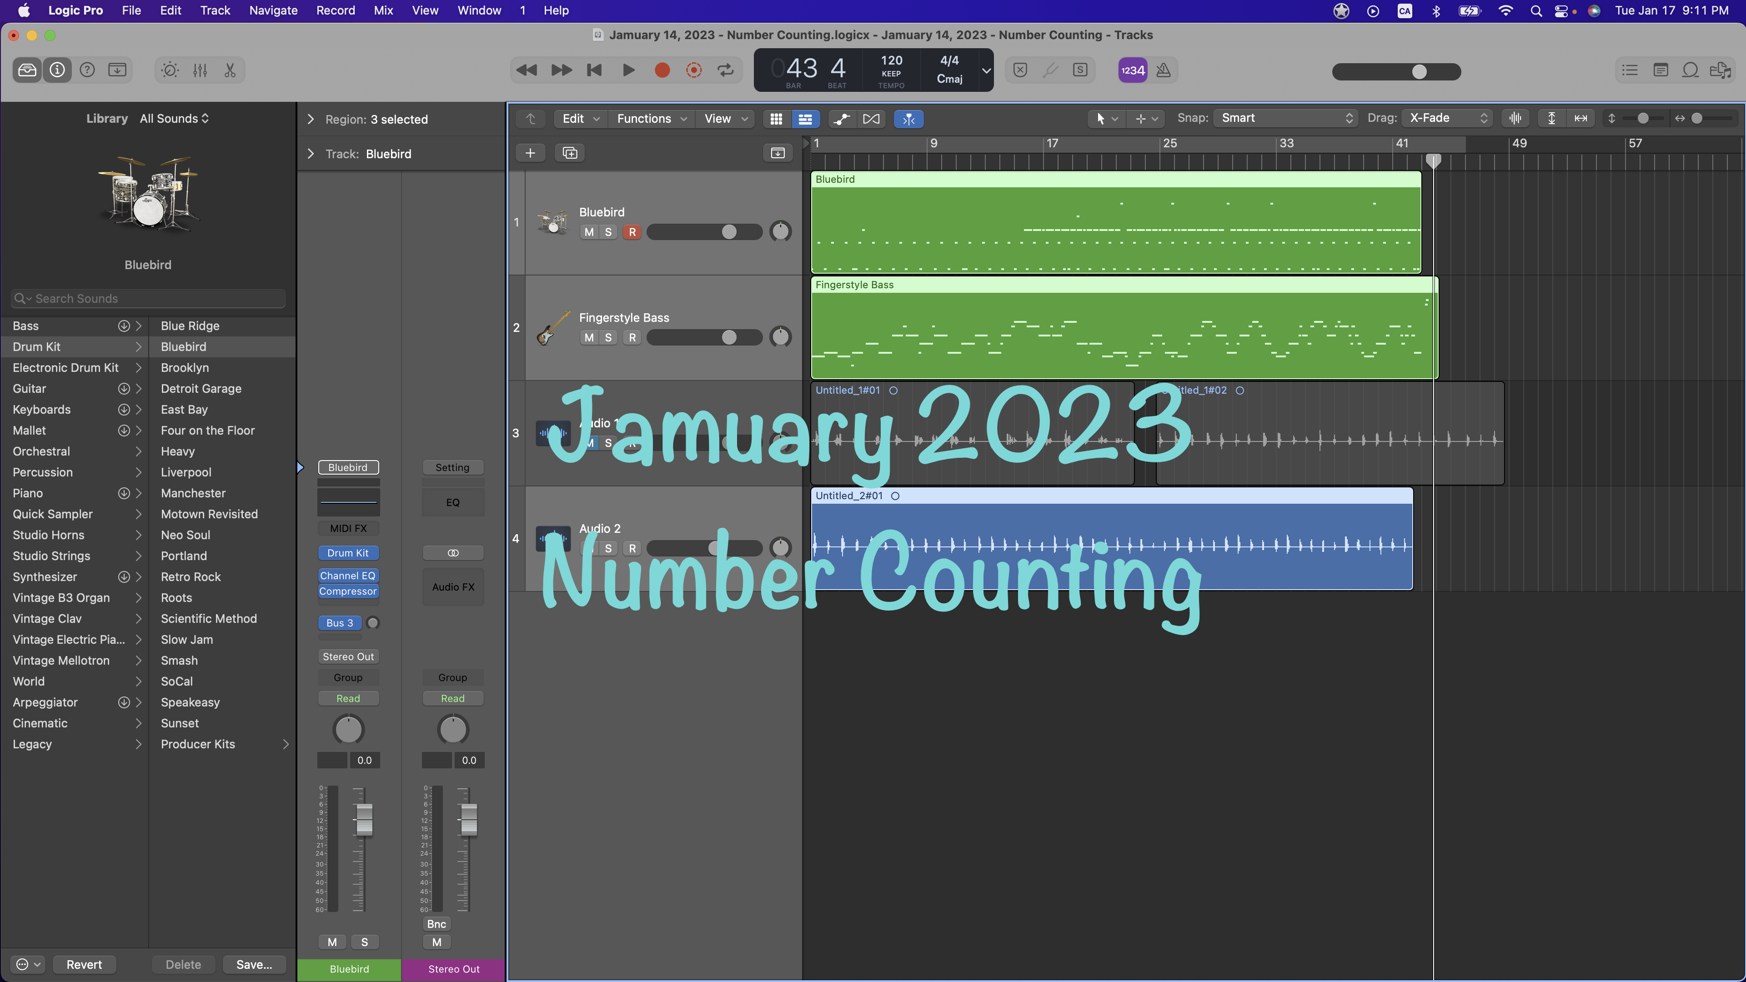
Task: Open the Smart Controls dial icon
Action: click(x=170, y=70)
